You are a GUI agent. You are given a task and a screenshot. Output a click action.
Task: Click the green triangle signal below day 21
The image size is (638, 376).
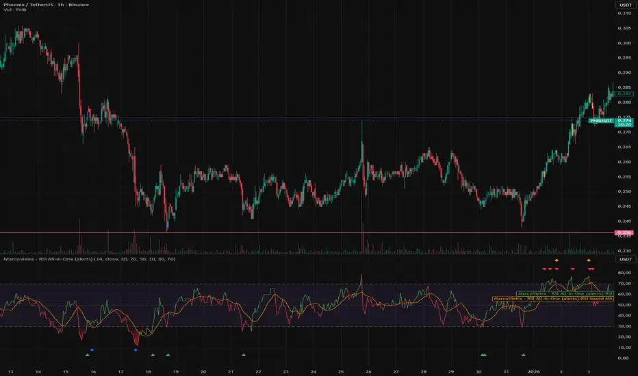244,355
